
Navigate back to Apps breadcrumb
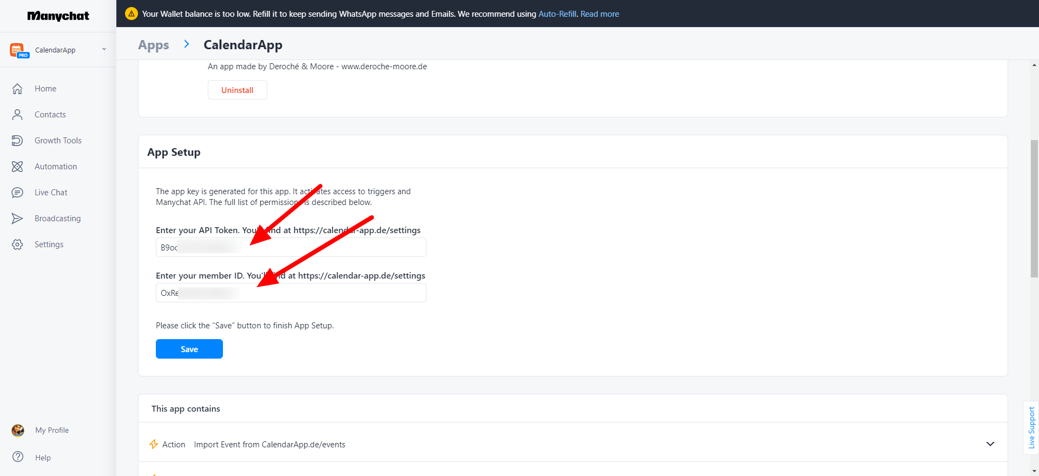(x=154, y=45)
